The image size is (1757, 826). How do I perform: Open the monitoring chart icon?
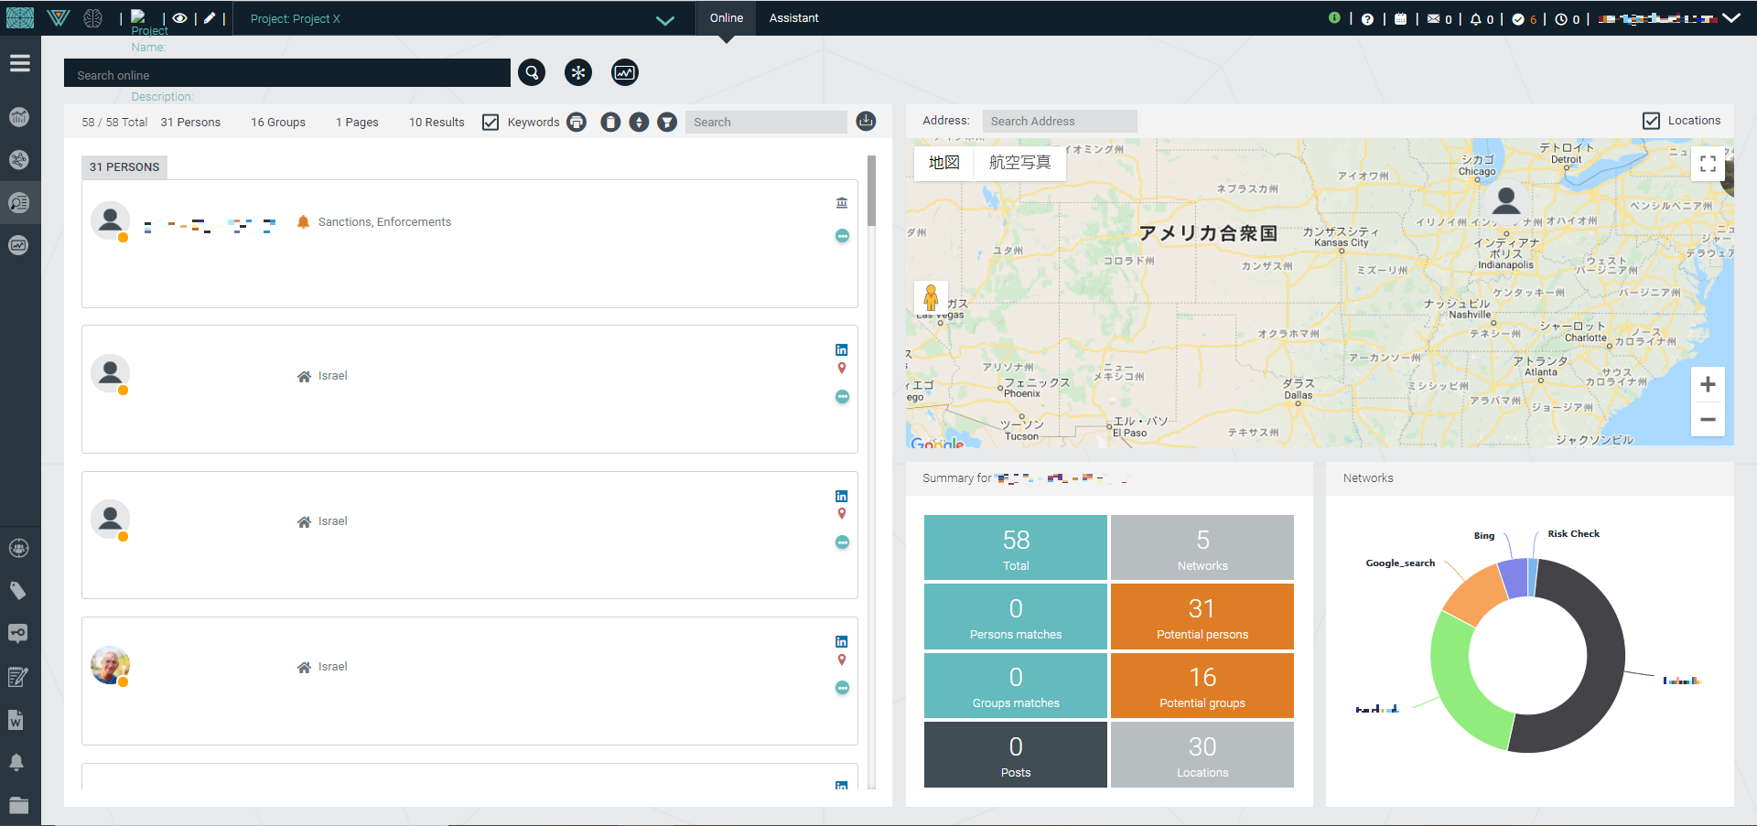pos(625,72)
